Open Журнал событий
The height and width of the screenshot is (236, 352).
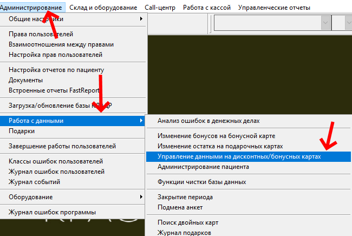[35, 182]
